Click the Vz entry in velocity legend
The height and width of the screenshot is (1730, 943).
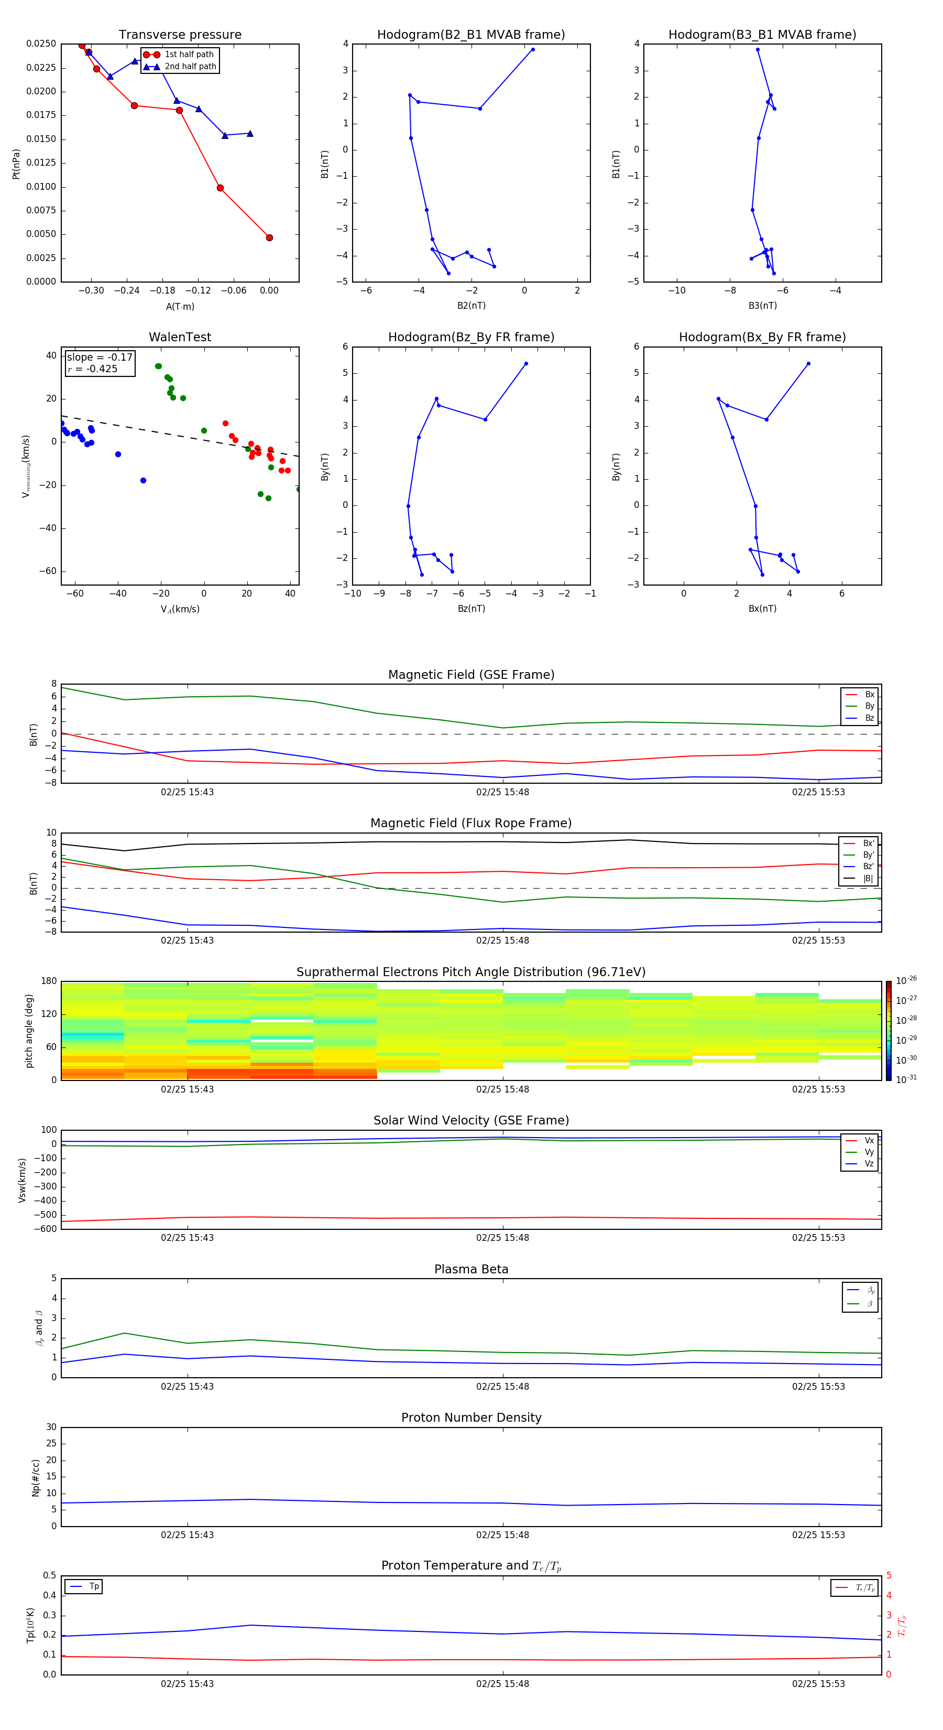860,1164
